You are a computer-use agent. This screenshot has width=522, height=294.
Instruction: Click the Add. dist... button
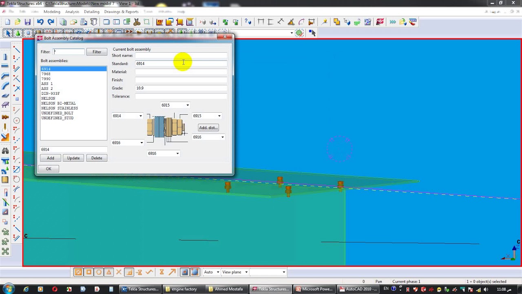pos(208,127)
